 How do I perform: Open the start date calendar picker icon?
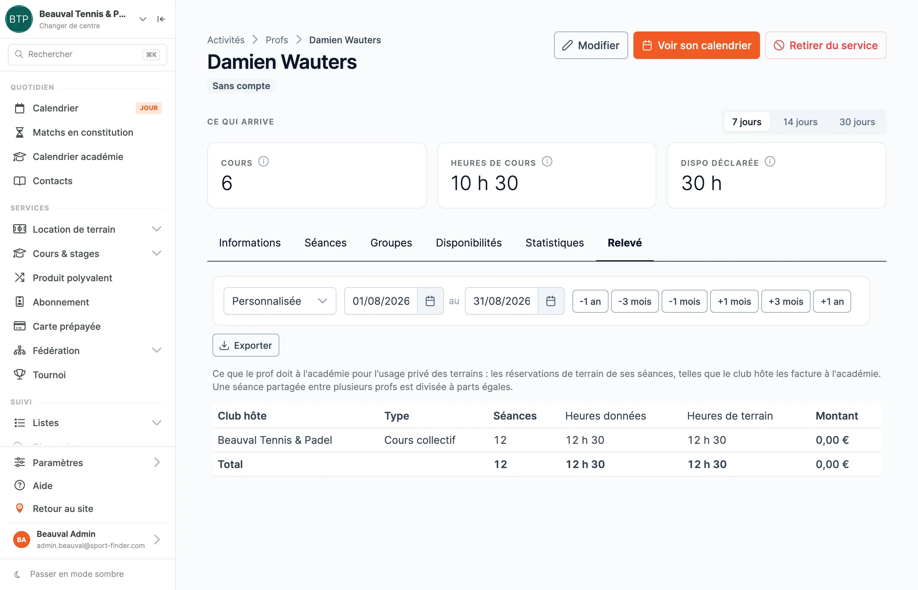coord(430,301)
